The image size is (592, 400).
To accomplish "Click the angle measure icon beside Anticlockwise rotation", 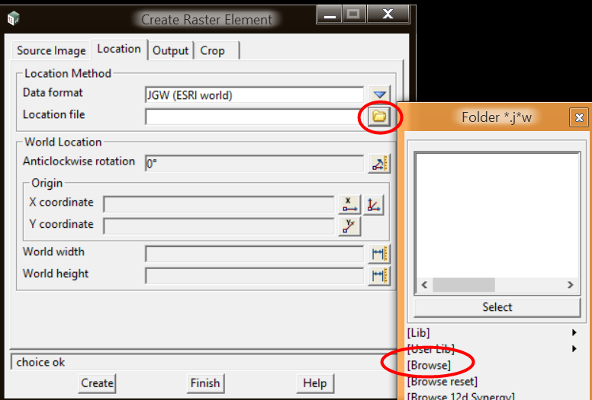I will coord(379,164).
